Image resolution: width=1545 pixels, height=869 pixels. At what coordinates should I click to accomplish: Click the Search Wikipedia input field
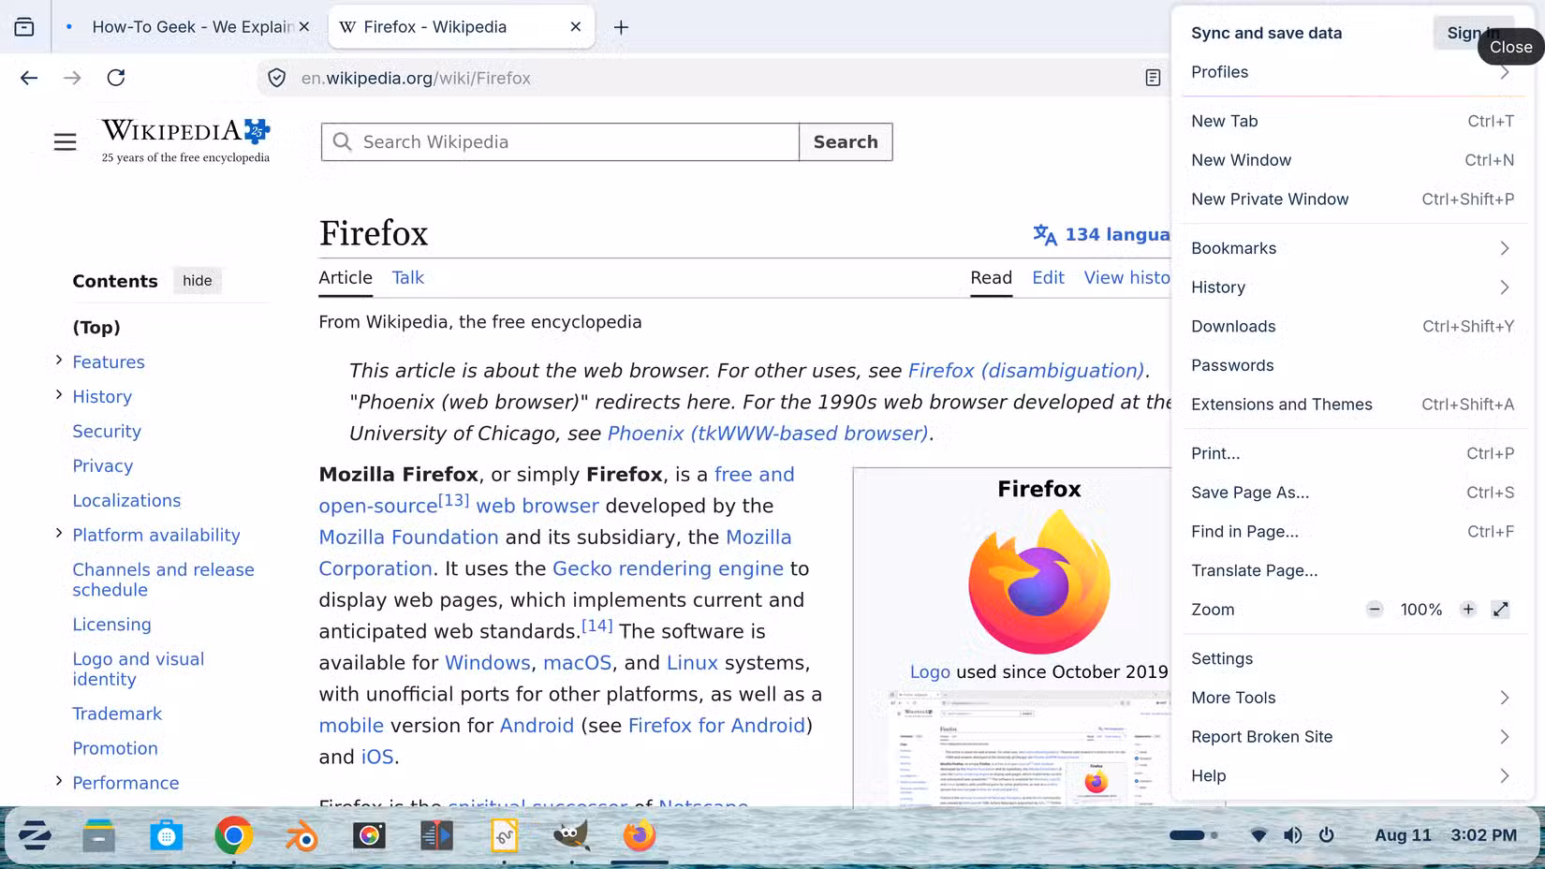(x=560, y=142)
